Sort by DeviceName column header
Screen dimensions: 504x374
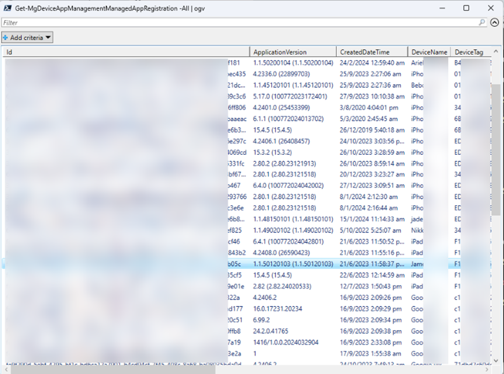429,52
